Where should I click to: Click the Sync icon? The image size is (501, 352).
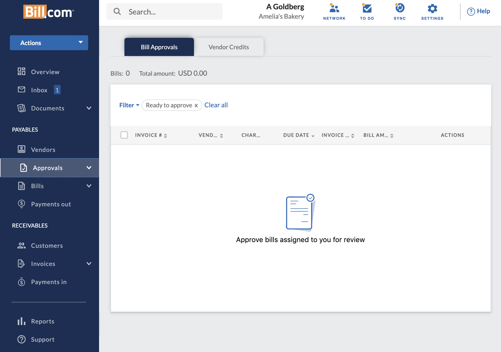point(400,8)
